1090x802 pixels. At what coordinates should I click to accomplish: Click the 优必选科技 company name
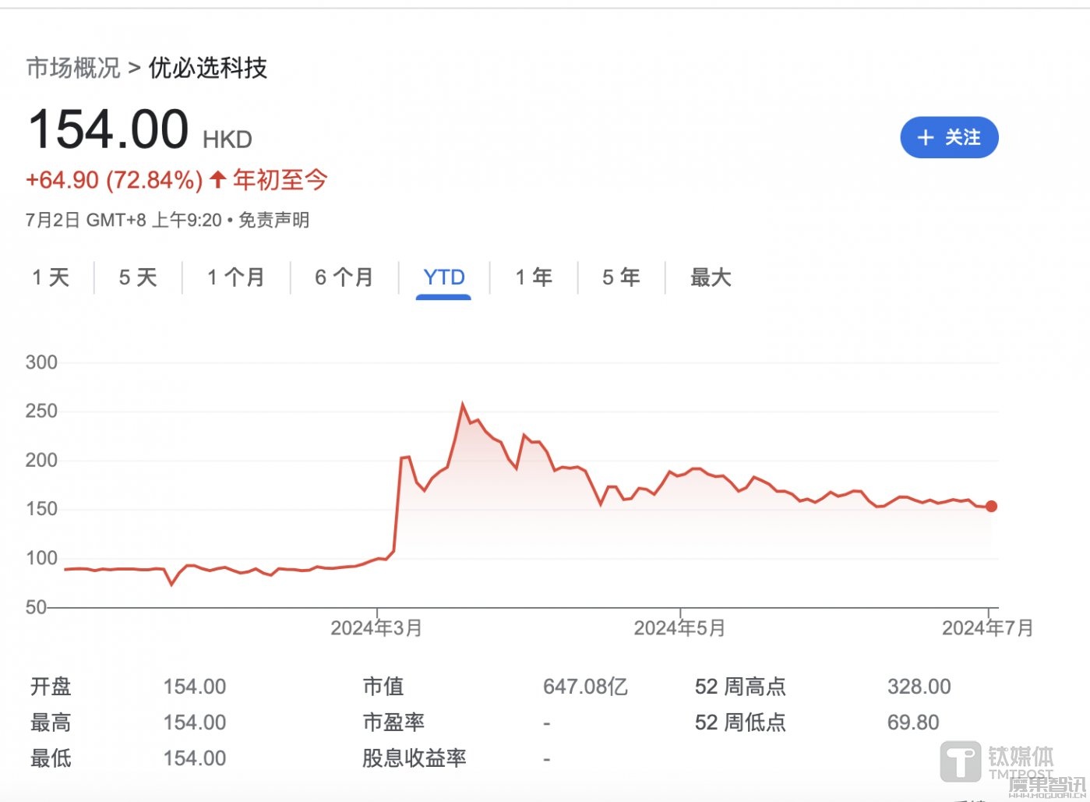(x=208, y=68)
